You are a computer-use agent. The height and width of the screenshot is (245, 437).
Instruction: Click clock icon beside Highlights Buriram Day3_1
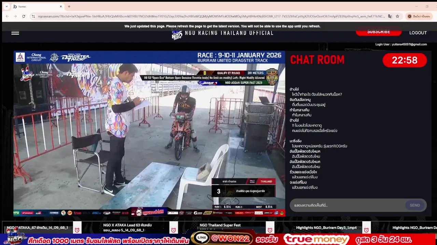click(366, 230)
